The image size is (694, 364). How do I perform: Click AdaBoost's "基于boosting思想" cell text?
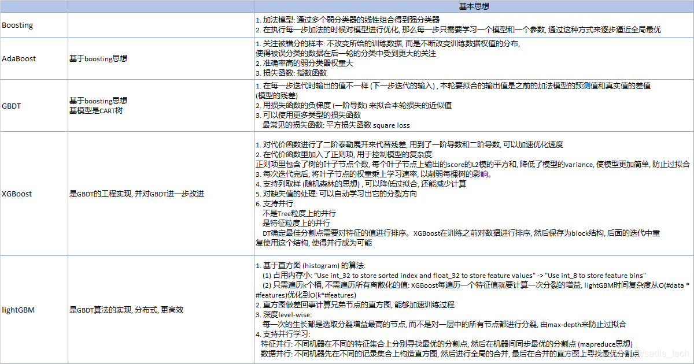pos(98,58)
